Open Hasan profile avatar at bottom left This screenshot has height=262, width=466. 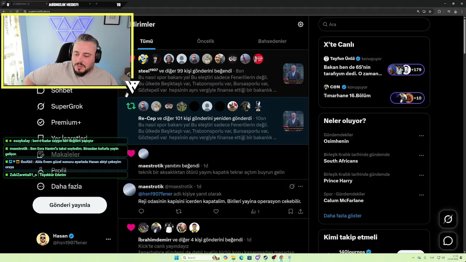click(x=43, y=239)
